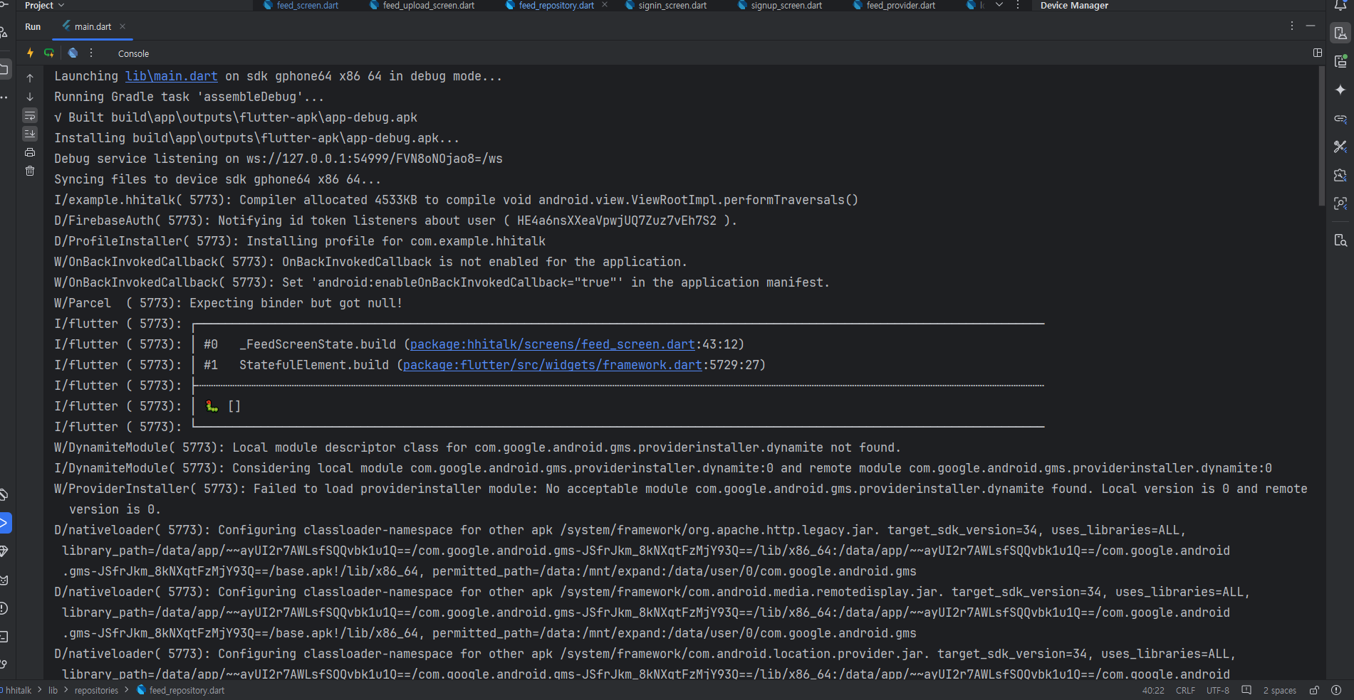The height and width of the screenshot is (700, 1354).
Task: Change the 2 spaces indent setting
Action: point(1279,690)
